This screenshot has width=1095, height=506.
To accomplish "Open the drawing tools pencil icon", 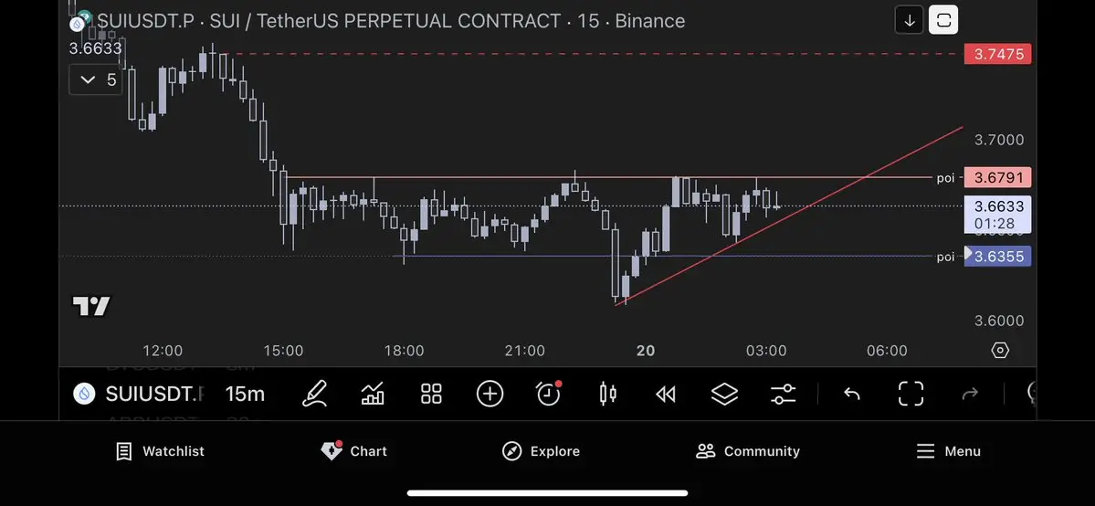I will point(314,395).
